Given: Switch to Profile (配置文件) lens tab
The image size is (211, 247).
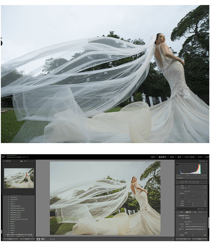Looking at the screenshot, I should click(x=188, y=212).
